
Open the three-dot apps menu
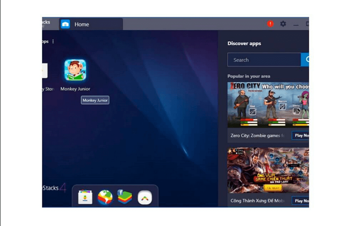[53, 41]
